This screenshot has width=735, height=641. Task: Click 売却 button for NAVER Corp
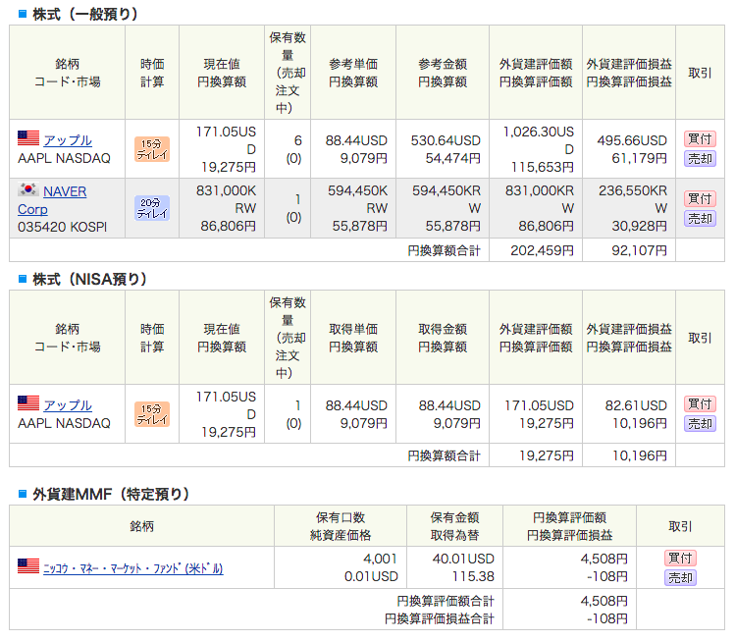[700, 219]
